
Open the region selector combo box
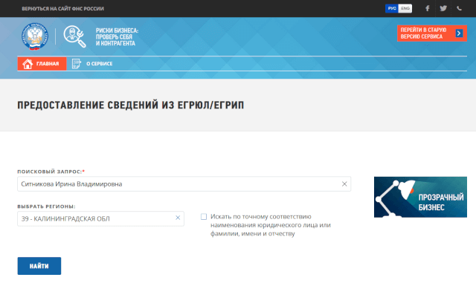(101, 218)
